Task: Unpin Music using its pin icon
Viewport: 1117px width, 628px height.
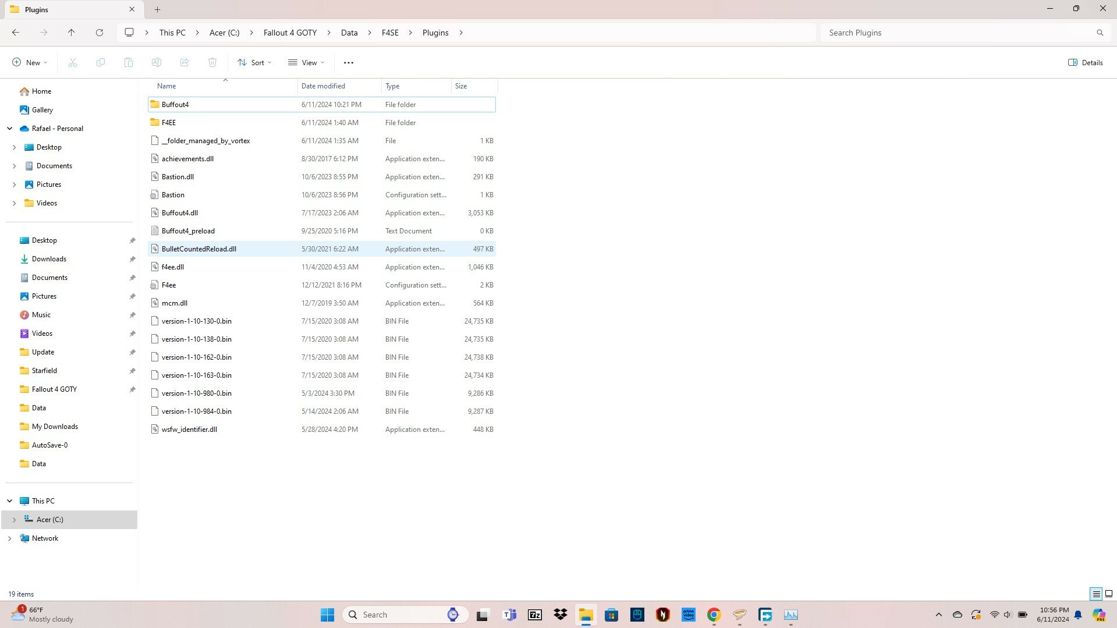Action: pyautogui.click(x=132, y=315)
